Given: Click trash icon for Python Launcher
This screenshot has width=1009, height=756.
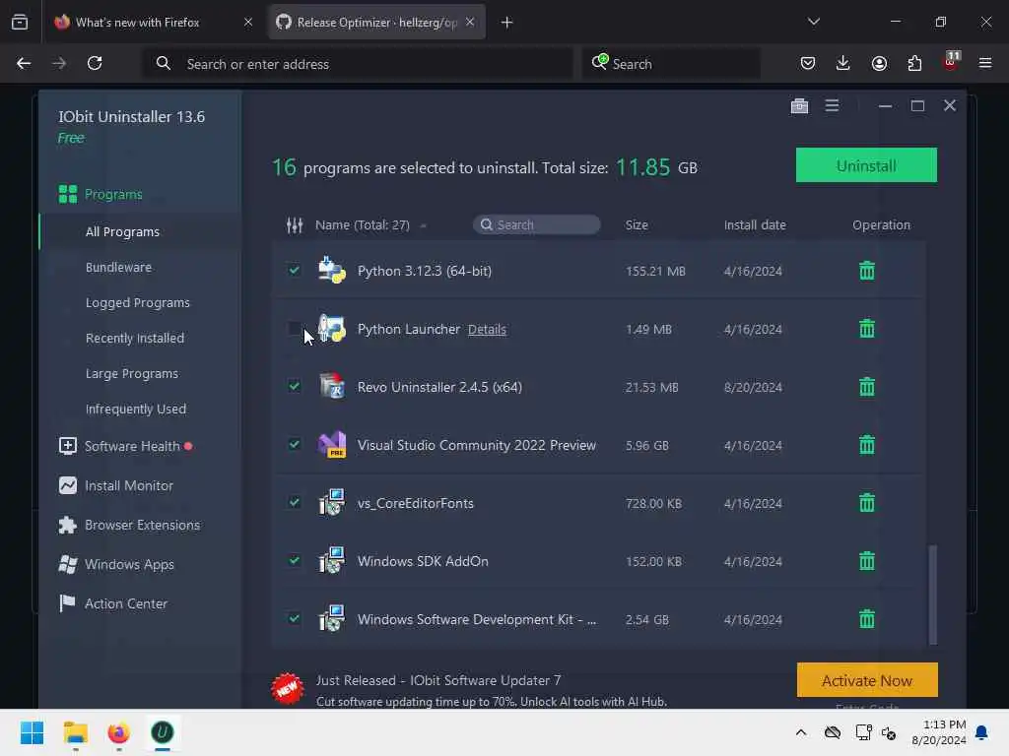Looking at the screenshot, I should tap(867, 329).
